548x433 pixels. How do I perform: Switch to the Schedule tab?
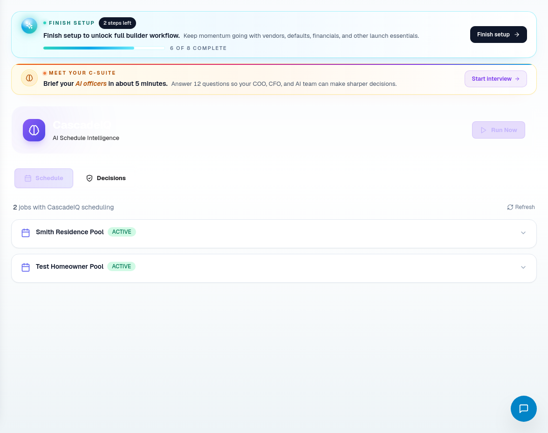point(44,178)
